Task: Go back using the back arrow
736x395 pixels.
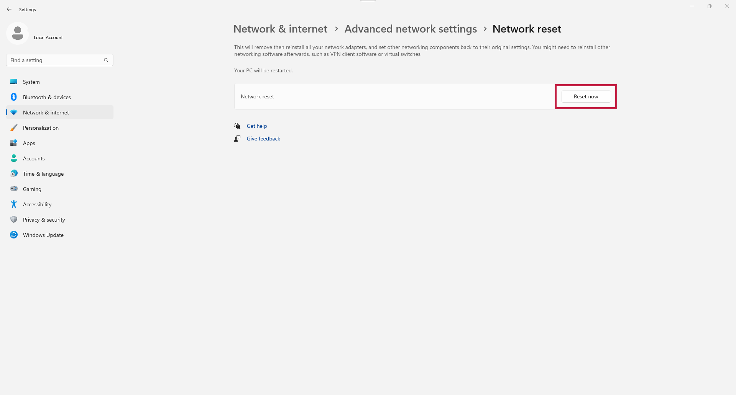Action: click(9, 9)
